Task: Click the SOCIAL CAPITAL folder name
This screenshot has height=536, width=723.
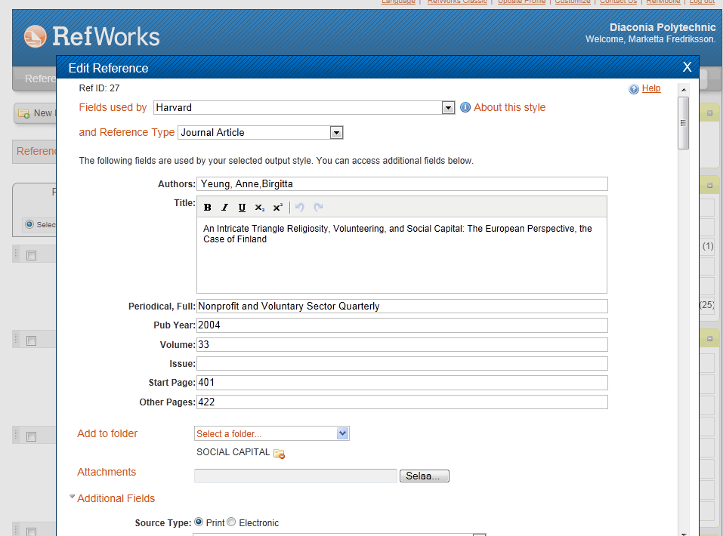Action: click(x=233, y=452)
